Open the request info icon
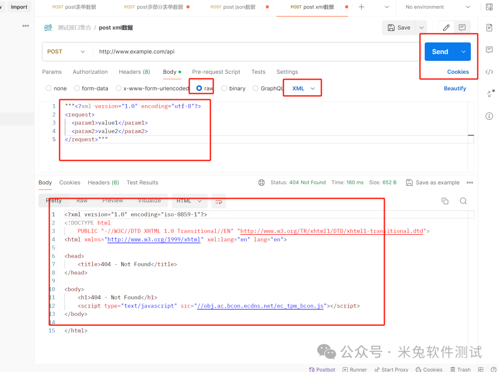498x372 pixels. coord(489,116)
